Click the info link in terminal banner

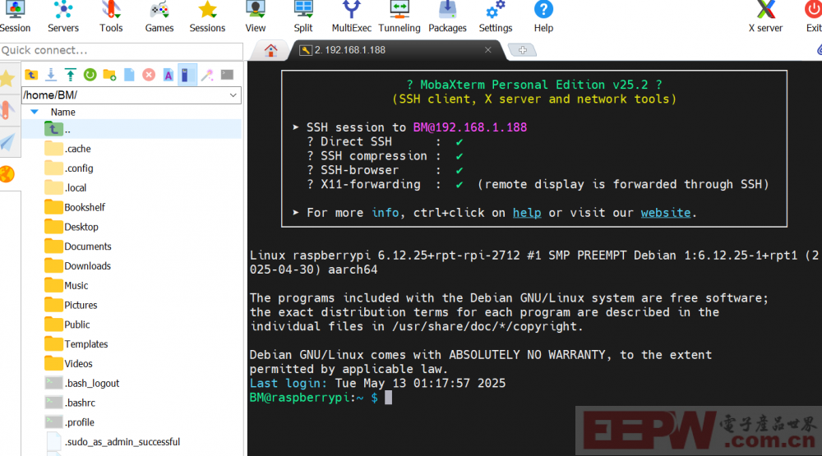coord(386,213)
